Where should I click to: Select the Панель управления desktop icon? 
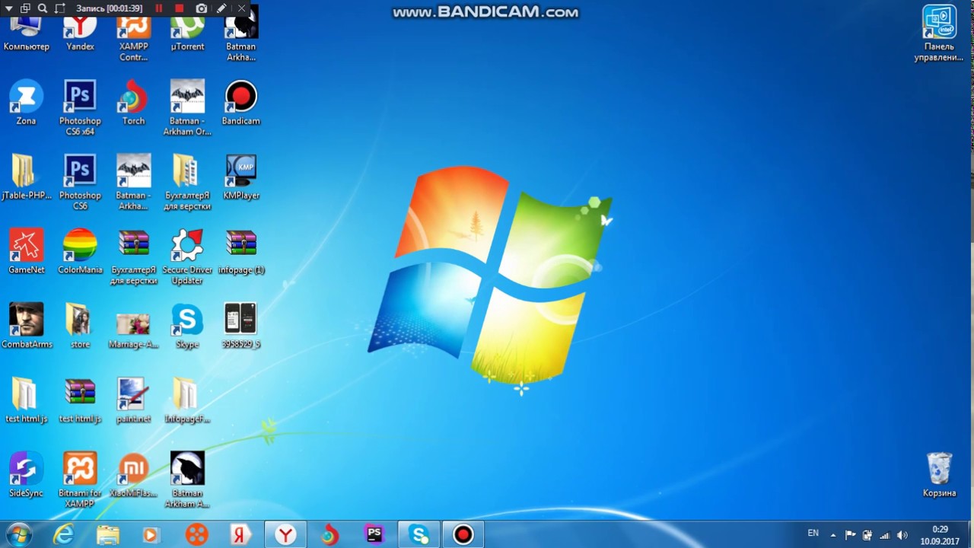(x=939, y=33)
